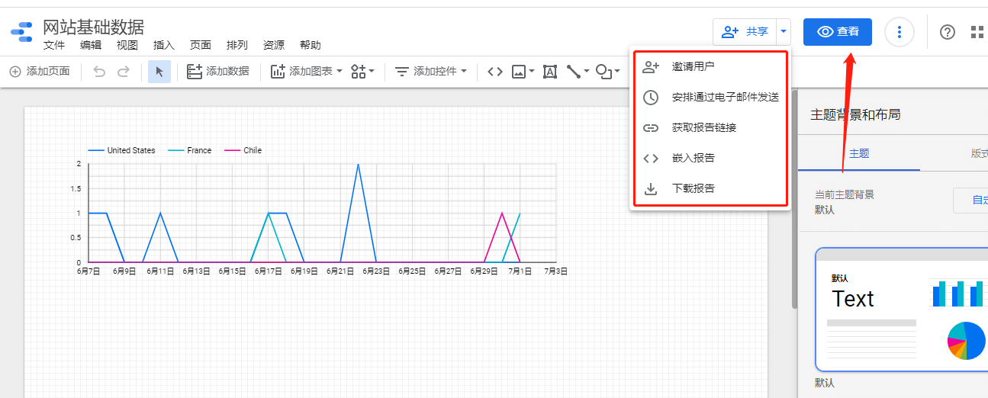Screen dimensions: 988x398
Task: Open the shape tool dropdown
Action: click(608, 72)
